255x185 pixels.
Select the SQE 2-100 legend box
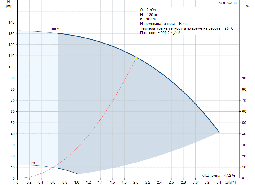(x=227, y=3)
